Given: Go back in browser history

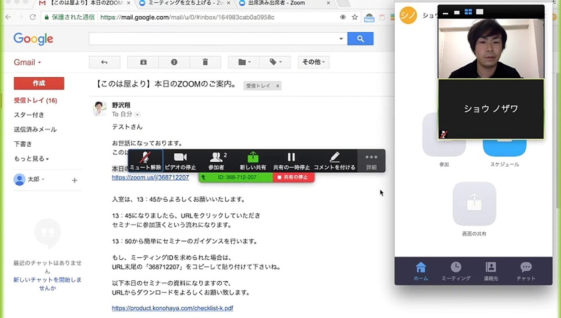Looking at the screenshot, I should 8,17.
